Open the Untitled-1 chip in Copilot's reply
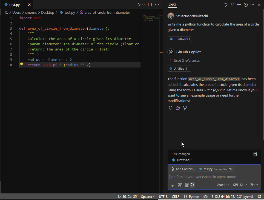Image resolution: width=264 pixels, height=200 pixels. click(x=179, y=69)
